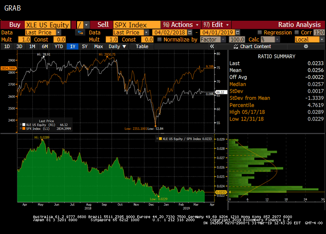Screen dimensions: 326x234
Task: Select the Max range tab
Action: pyautogui.click(x=98, y=46)
